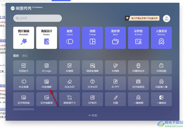The width and height of the screenshot is (185, 129).
Task: Open the AI PPT tool
Action: (x=115, y=83)
